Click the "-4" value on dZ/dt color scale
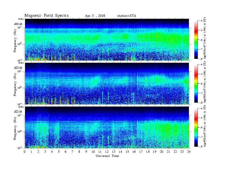 [x=201, y=108]
